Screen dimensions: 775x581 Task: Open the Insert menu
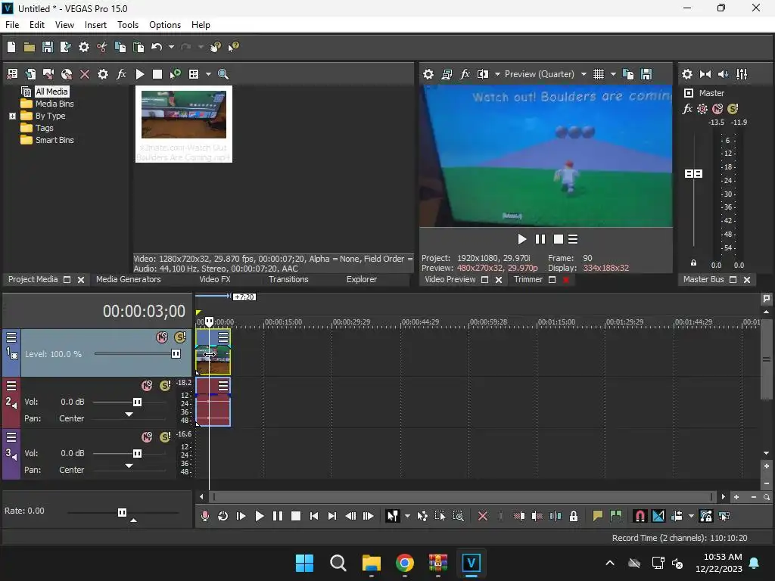[95, 25]
